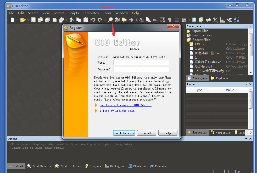The width and height of the screenshot is (257, 173).
Task: Click the Hex Operations plus-minus icon
Action: click(x=215, y=20)
